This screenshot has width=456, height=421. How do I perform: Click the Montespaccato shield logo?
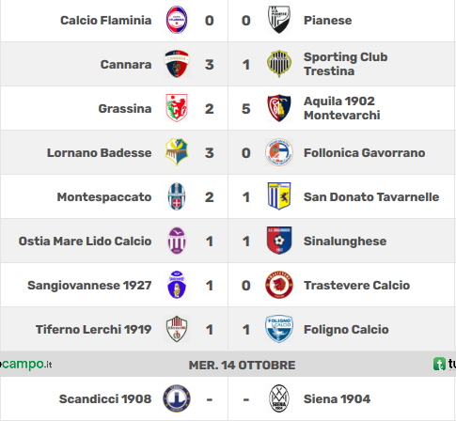click(x=177, y=196)
